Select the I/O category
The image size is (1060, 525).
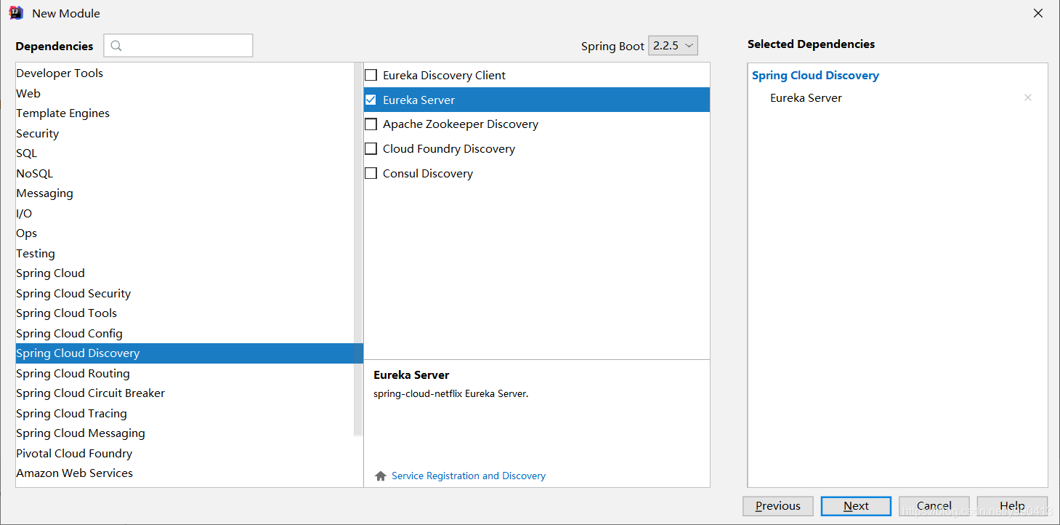pos(185,213)
